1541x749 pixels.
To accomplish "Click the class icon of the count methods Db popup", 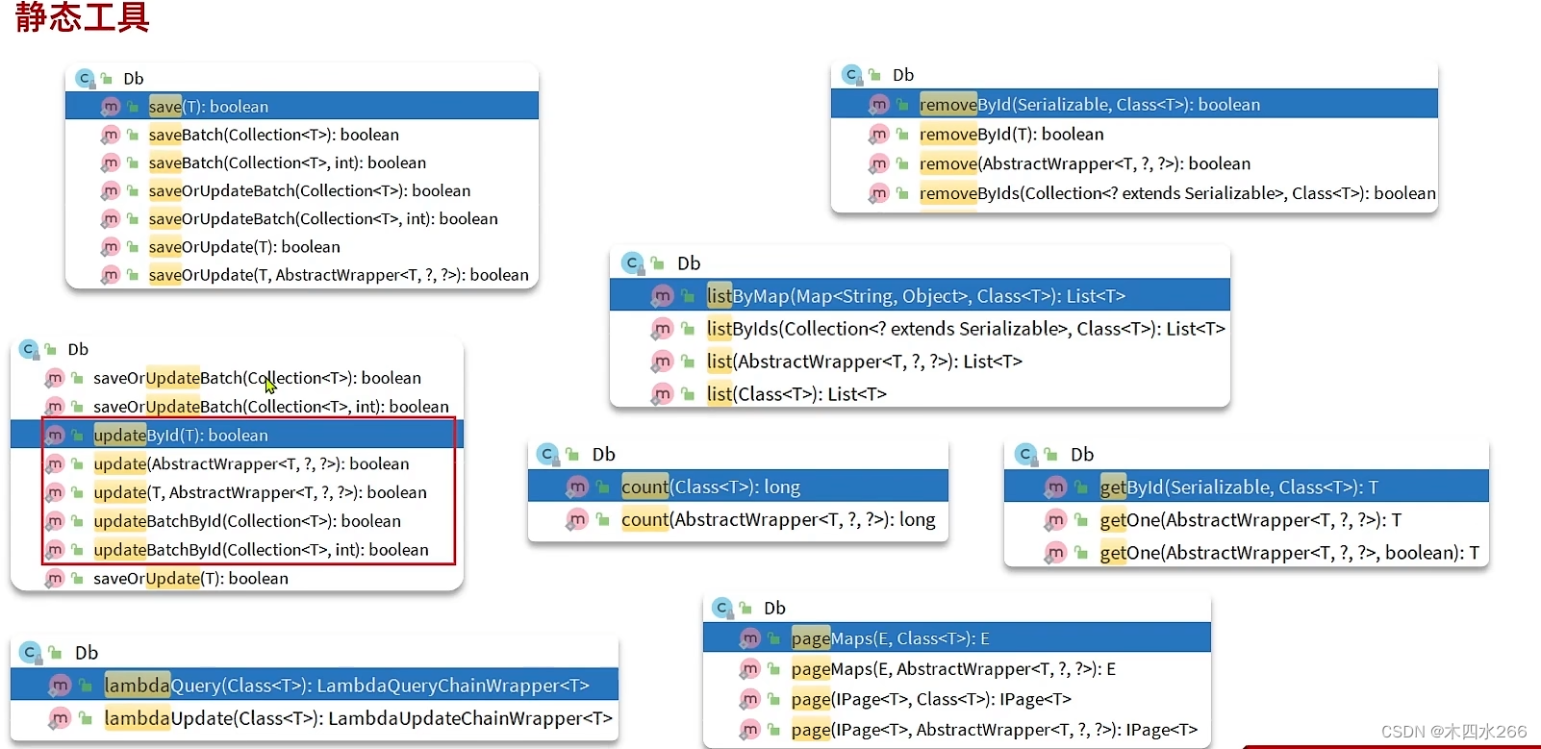I will pos(547,454).
